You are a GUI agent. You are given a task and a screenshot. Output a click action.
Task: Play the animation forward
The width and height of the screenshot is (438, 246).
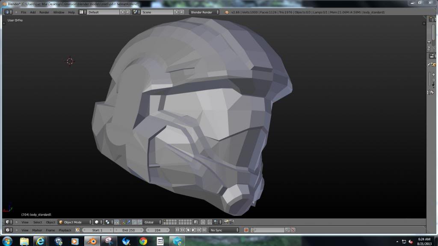(x=193, y=230)
